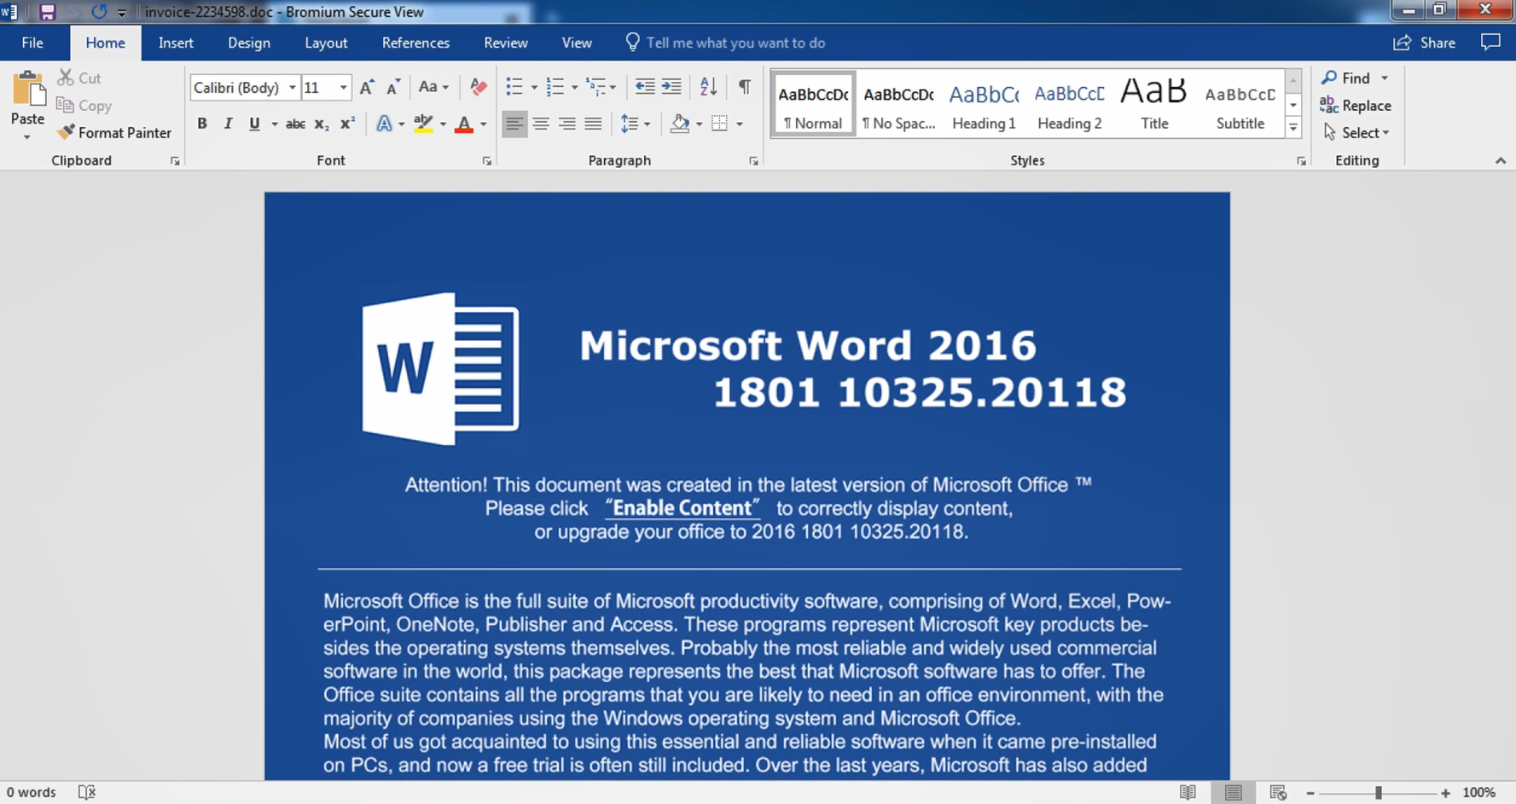Click the Format Painter brush icon

(66, 132)
